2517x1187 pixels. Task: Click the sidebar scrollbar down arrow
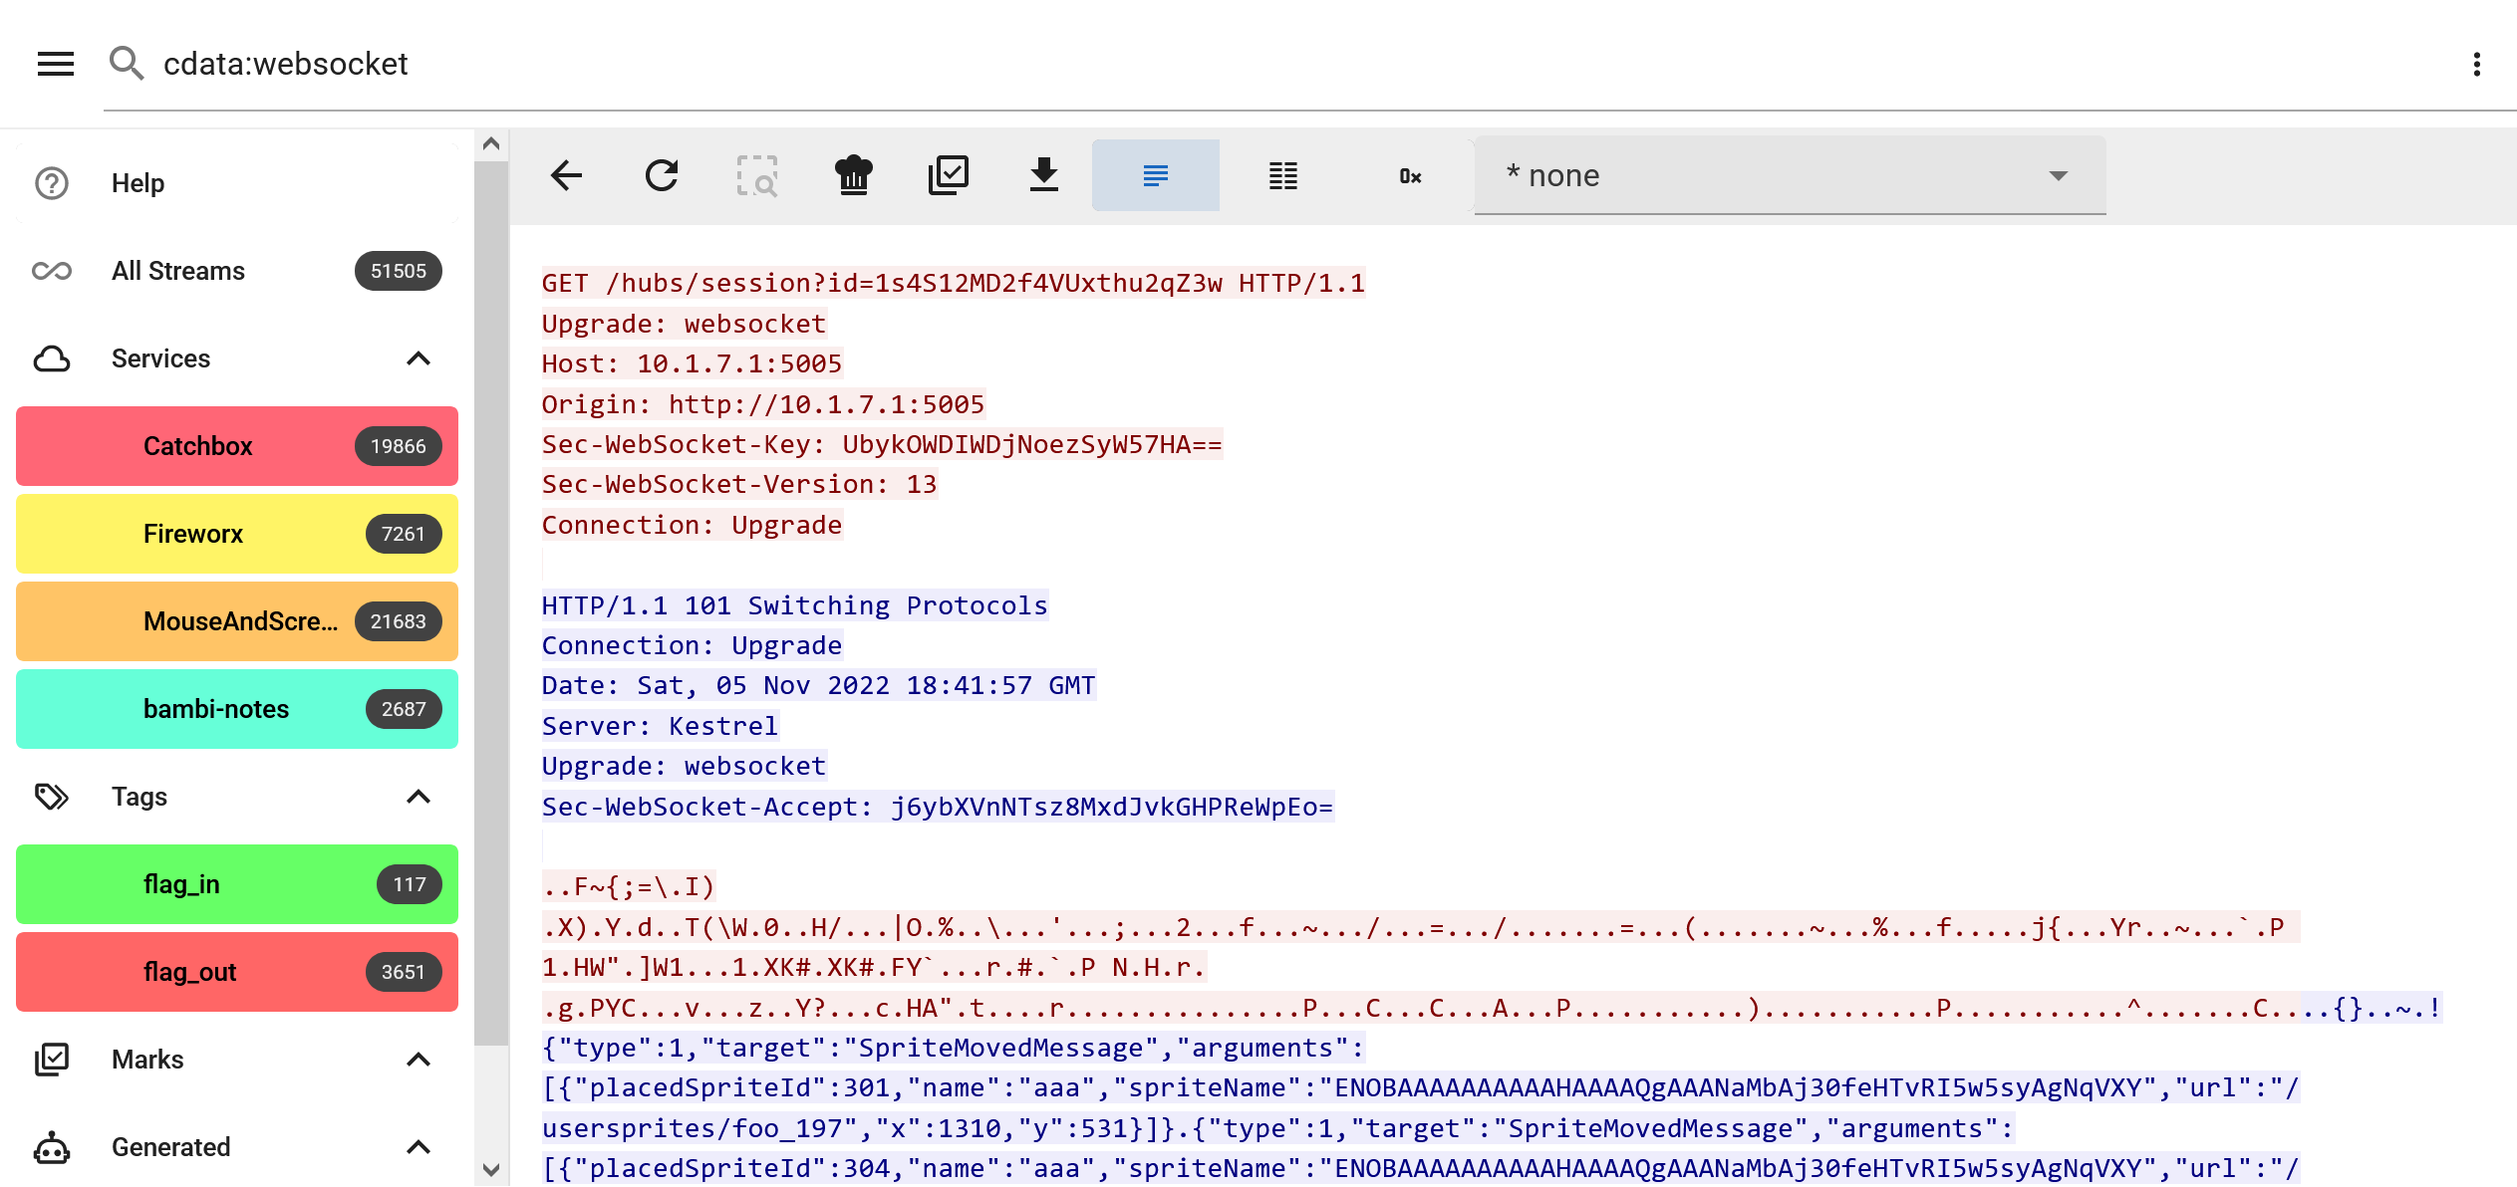(490, 1169)
